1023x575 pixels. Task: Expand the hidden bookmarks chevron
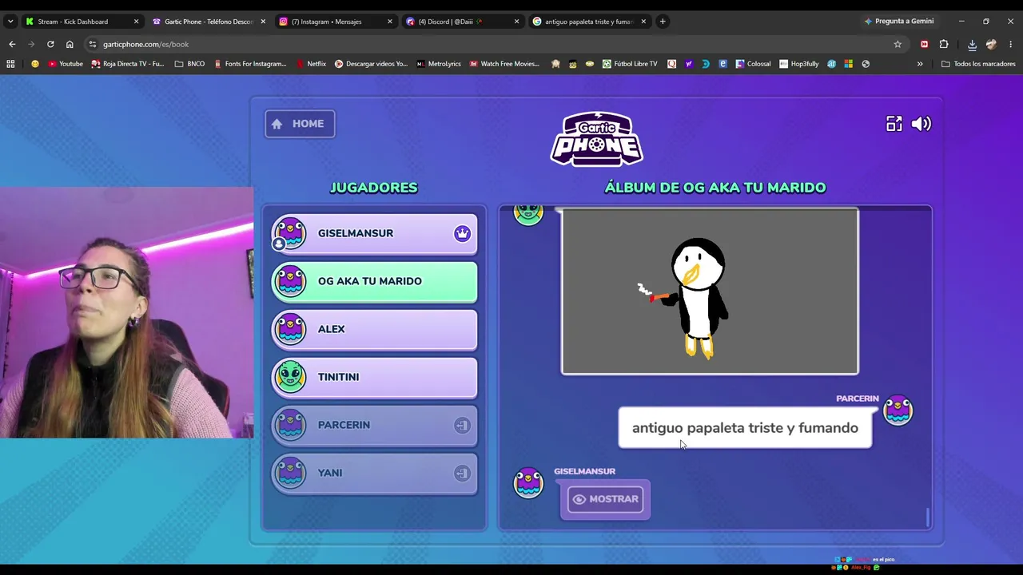920,64
